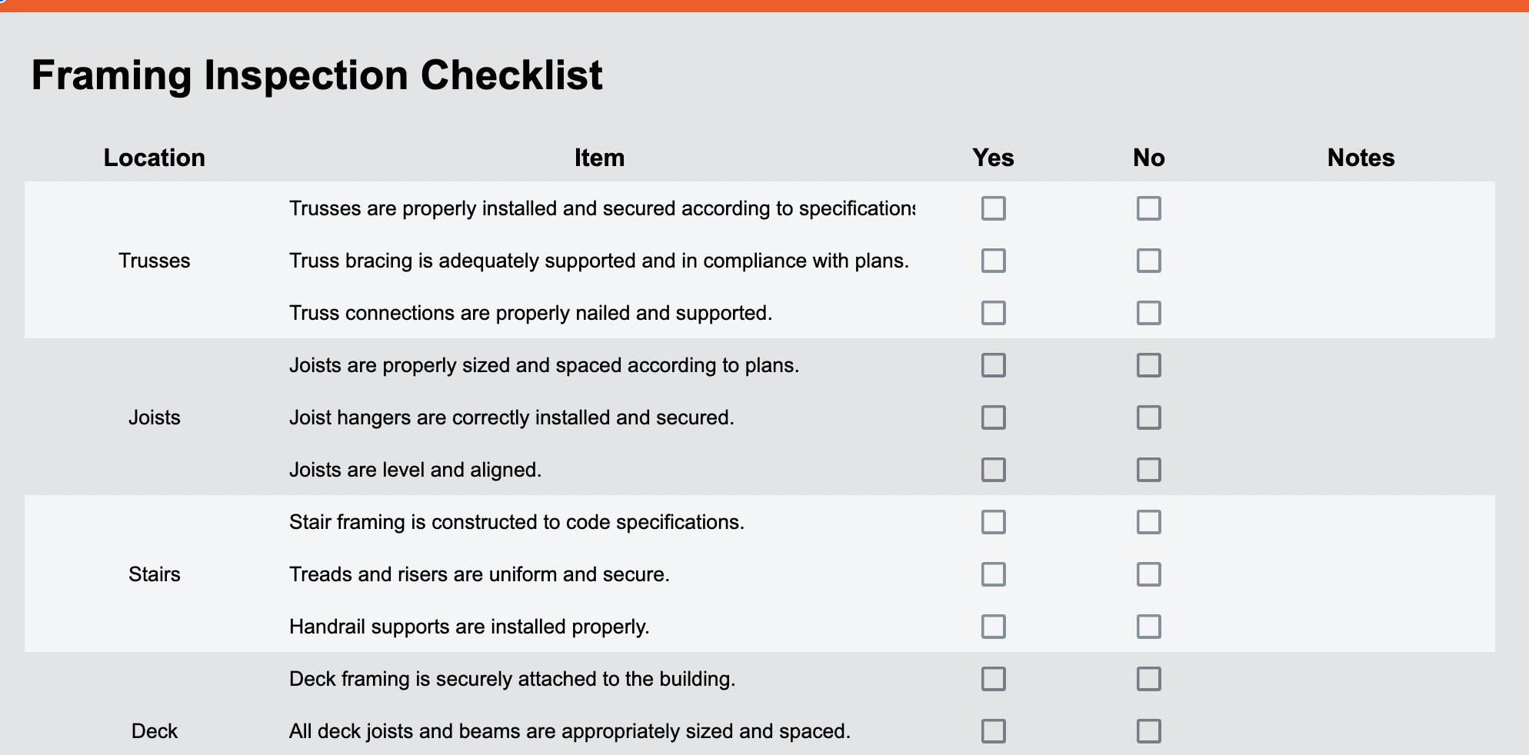The height and width of the screenshot is (755, 1529).
Task: Check Yes for deck framing securely attached
Action: (x=993, y=678)
